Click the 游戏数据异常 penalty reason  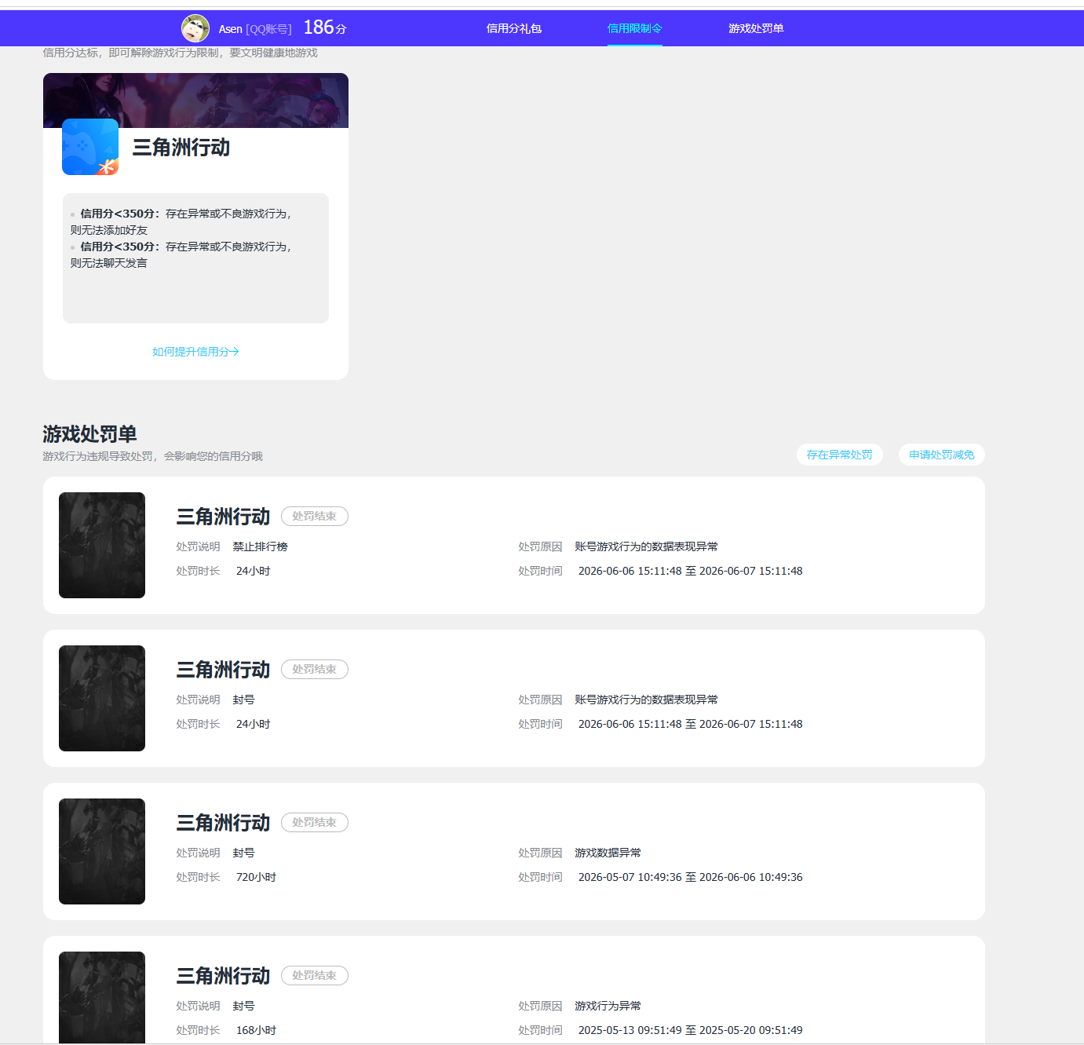click(x=608, y=853)
